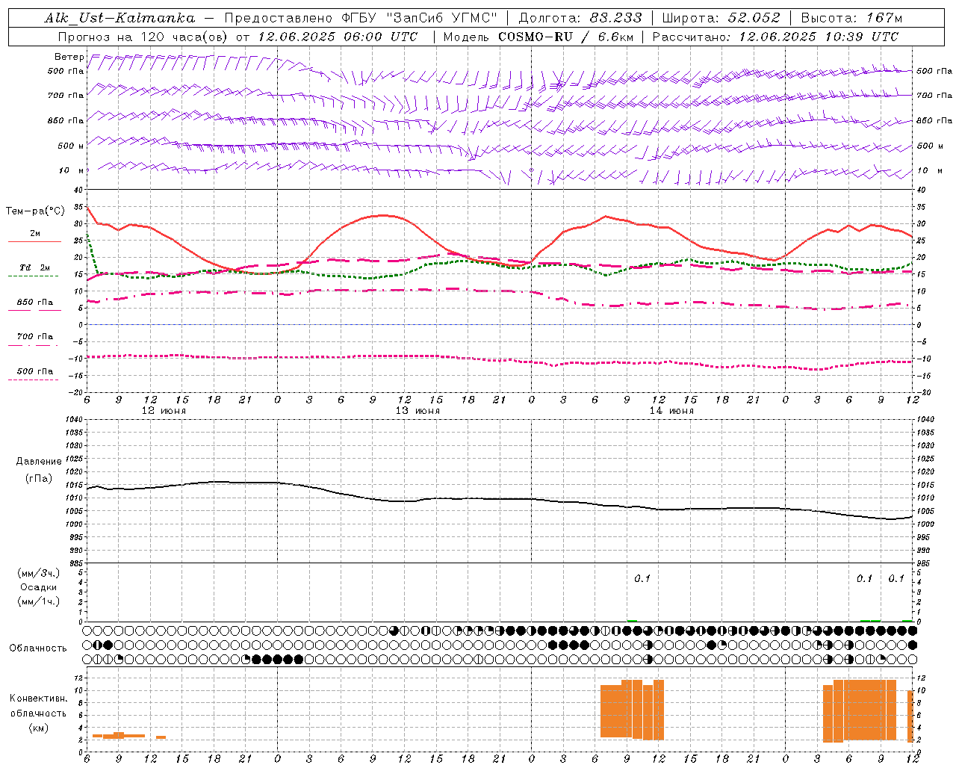Click the Облачность cloud cover label

pyautogui.click(x=38, y=648)
